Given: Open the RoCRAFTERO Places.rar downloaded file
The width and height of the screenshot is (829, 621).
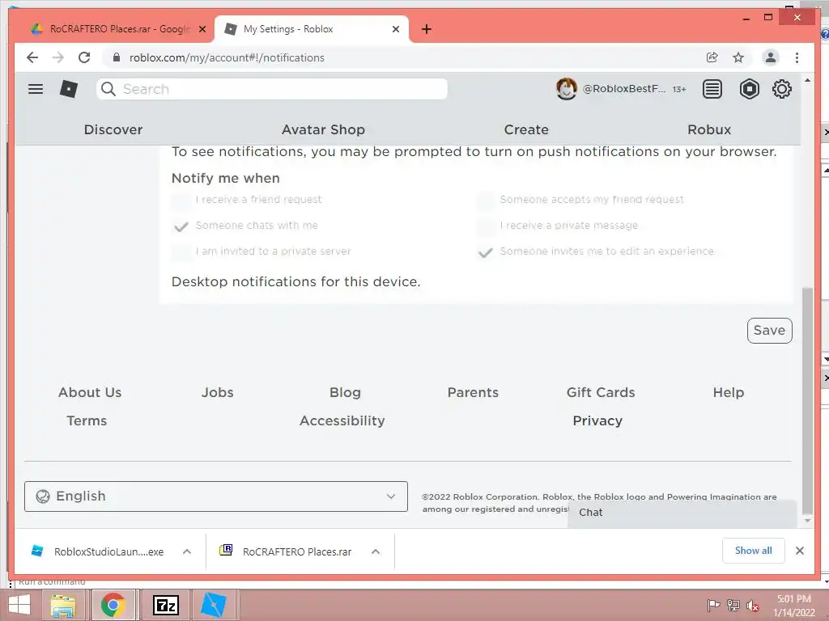Looking at the screenshot, I should point(286,551).
